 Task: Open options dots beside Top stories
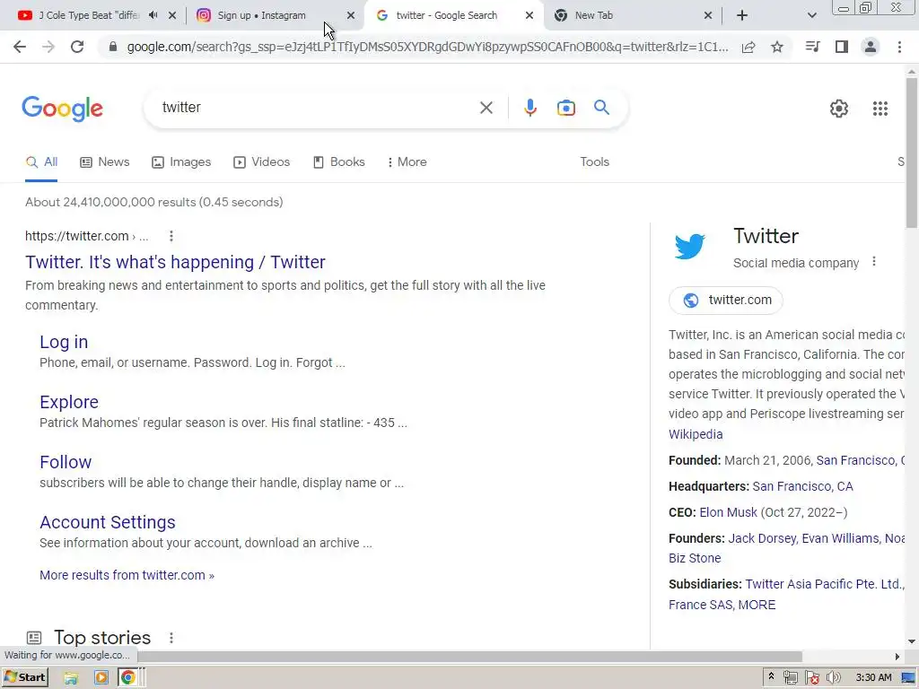[x=171, y=638]
